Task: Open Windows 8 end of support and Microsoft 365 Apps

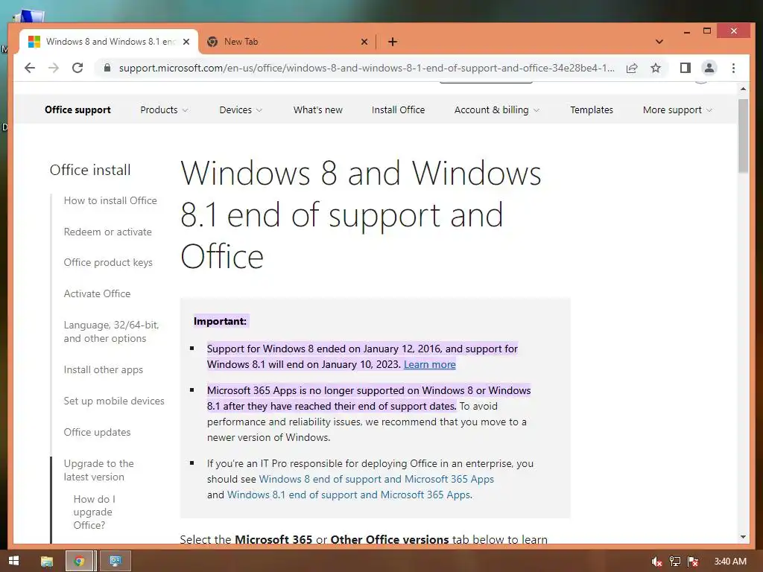Action: click(376, 479)
